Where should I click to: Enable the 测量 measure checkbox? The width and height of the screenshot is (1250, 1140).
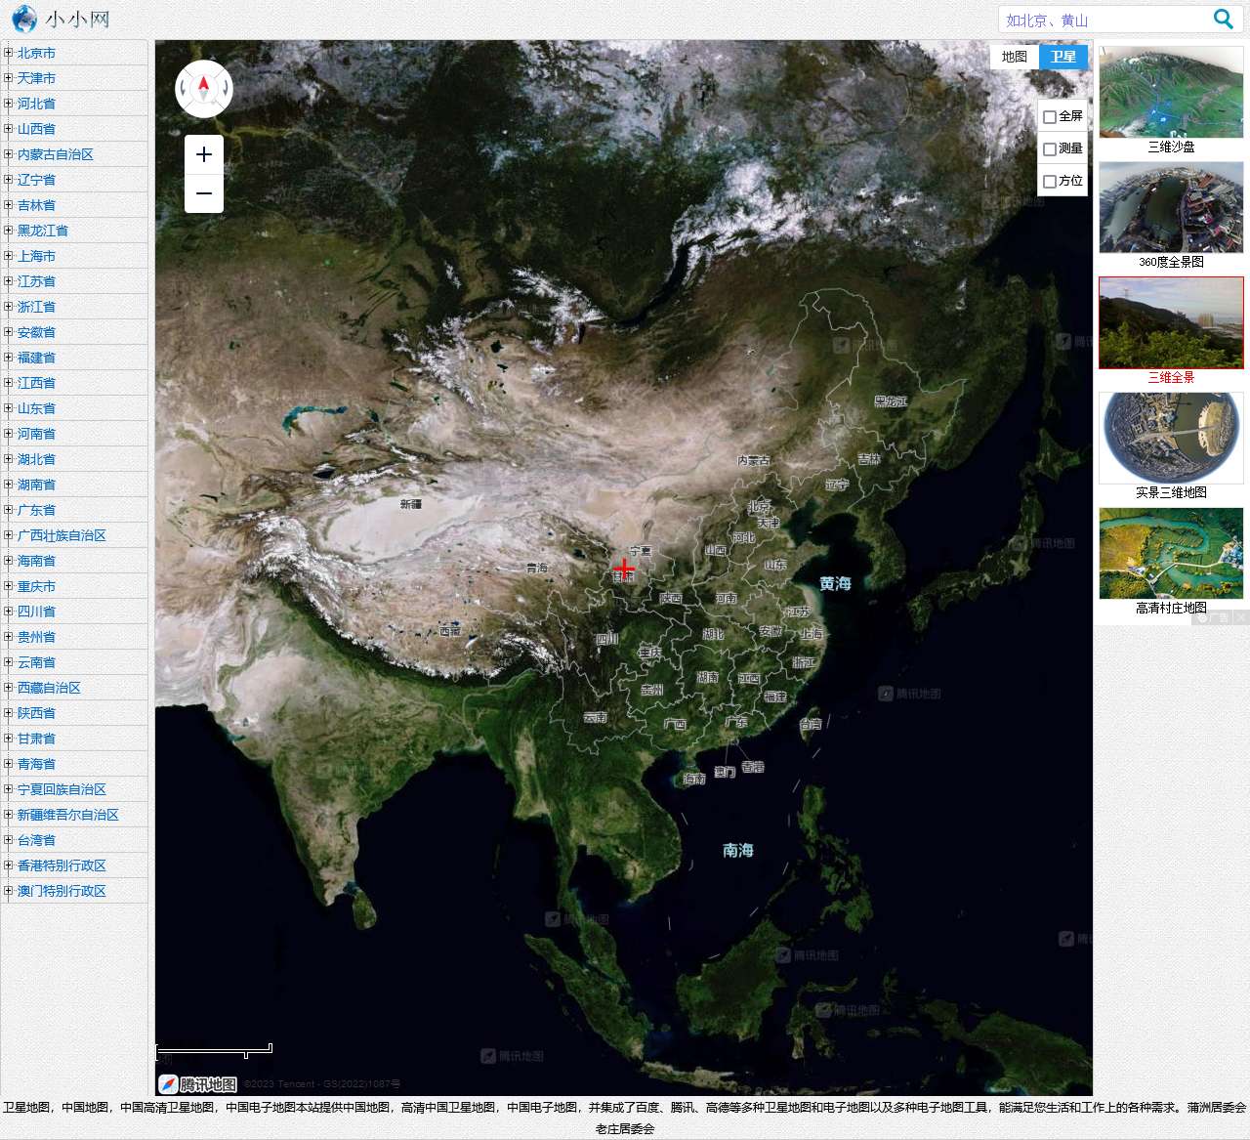point(1050,149)
